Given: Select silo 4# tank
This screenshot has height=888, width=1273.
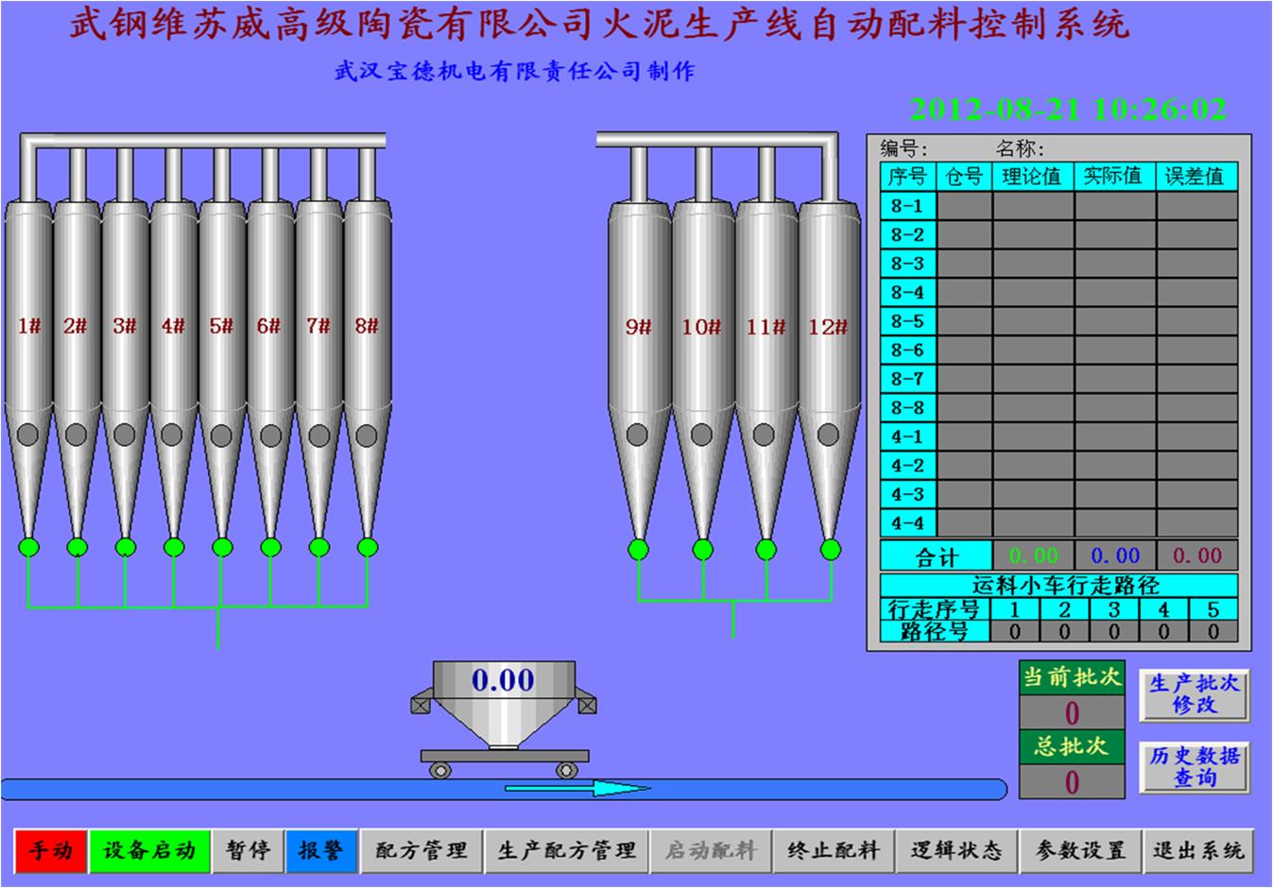Looking at the screenshot, I should tap(173, 368).
